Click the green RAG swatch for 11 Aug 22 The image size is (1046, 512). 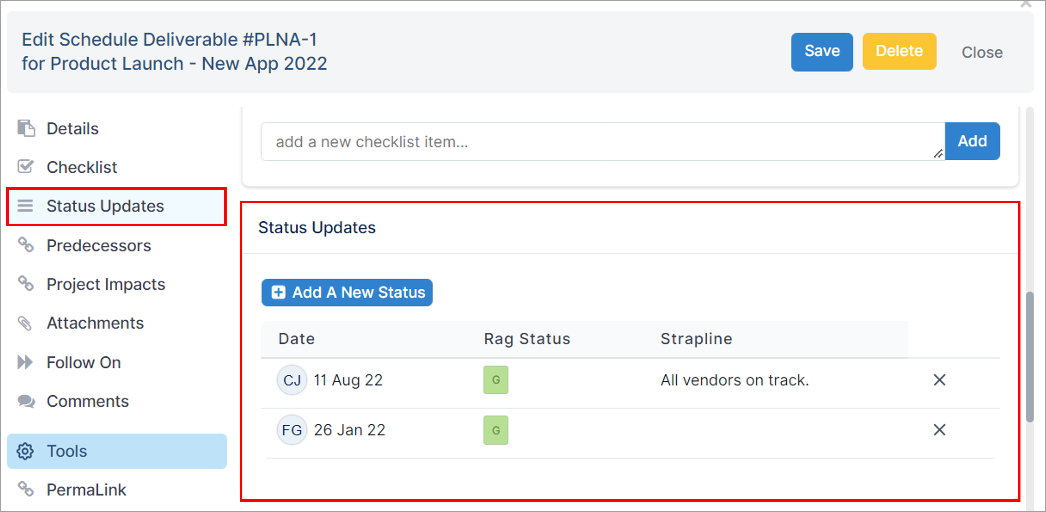495,380
